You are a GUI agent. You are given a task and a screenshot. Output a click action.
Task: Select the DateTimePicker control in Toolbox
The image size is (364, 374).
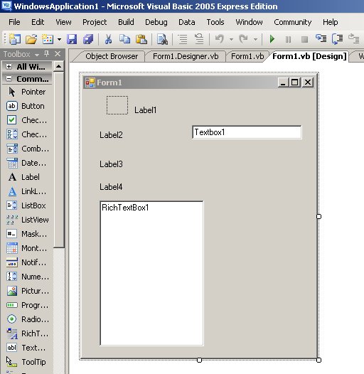[27, 163]
